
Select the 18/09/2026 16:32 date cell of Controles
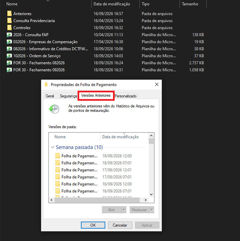pyautogui.click(x=108, y=28)
